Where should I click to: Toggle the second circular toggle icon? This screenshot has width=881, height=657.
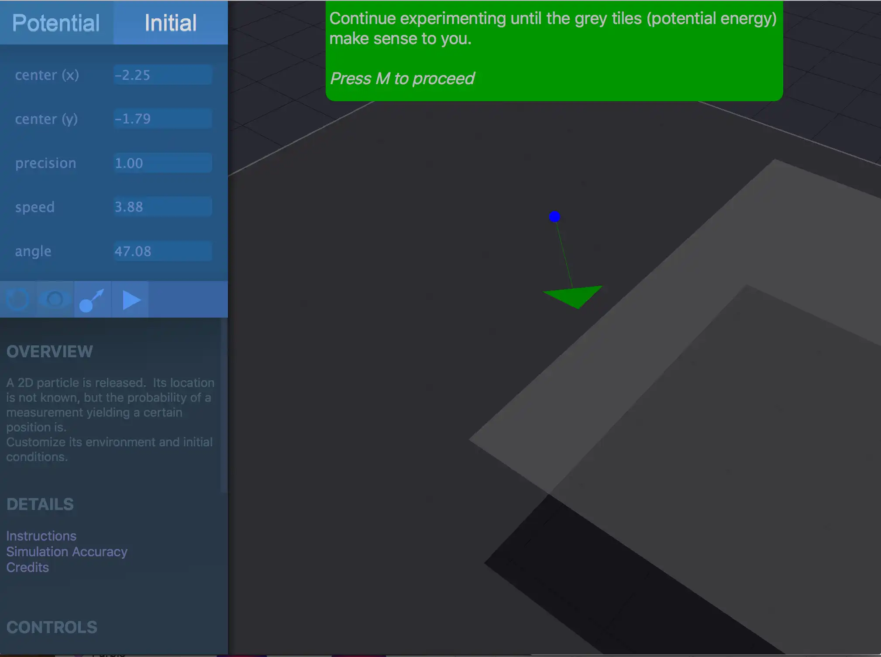tap(55, 300)
